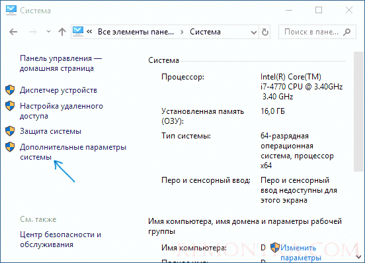The height and width of the screenshot is (263, 365).
Task: Click shield icon next to 'Изменить параметры'
Action: (275, 247)
